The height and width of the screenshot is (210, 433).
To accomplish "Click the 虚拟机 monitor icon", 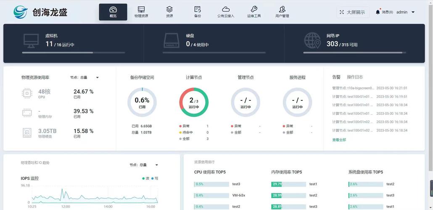I will tap(31, 41).
